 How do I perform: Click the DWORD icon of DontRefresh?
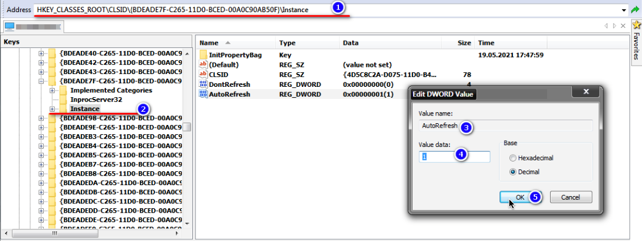coord(203,84)
